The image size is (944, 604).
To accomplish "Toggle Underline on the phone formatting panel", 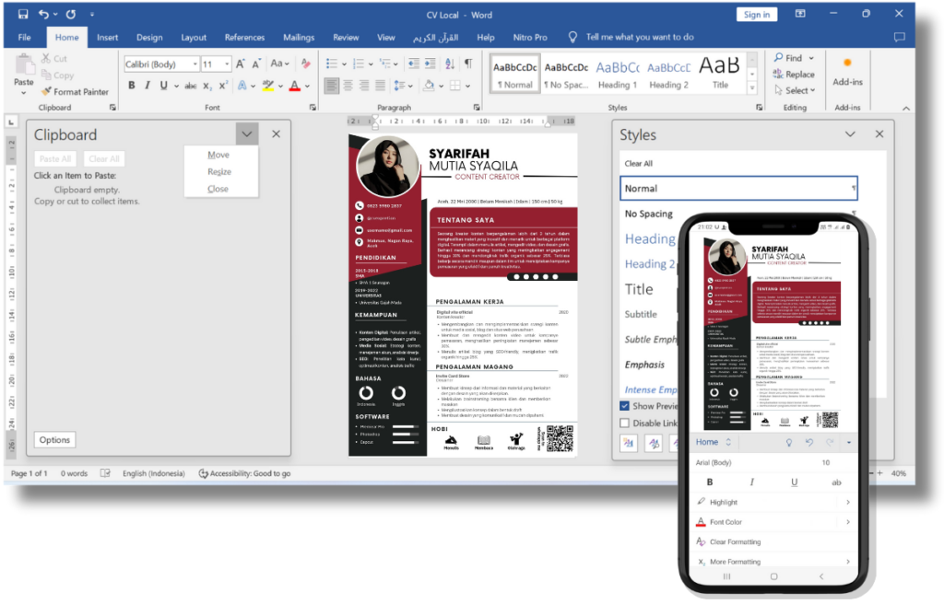I will [x=794, y=482].
